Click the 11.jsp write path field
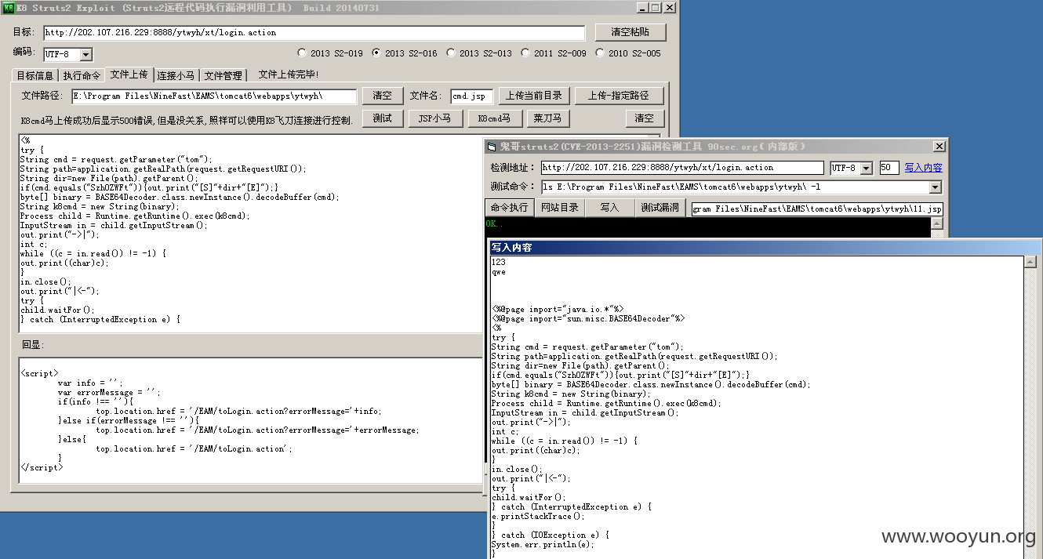This screenshot has width=1043, height=559. (x=816, y=209)
